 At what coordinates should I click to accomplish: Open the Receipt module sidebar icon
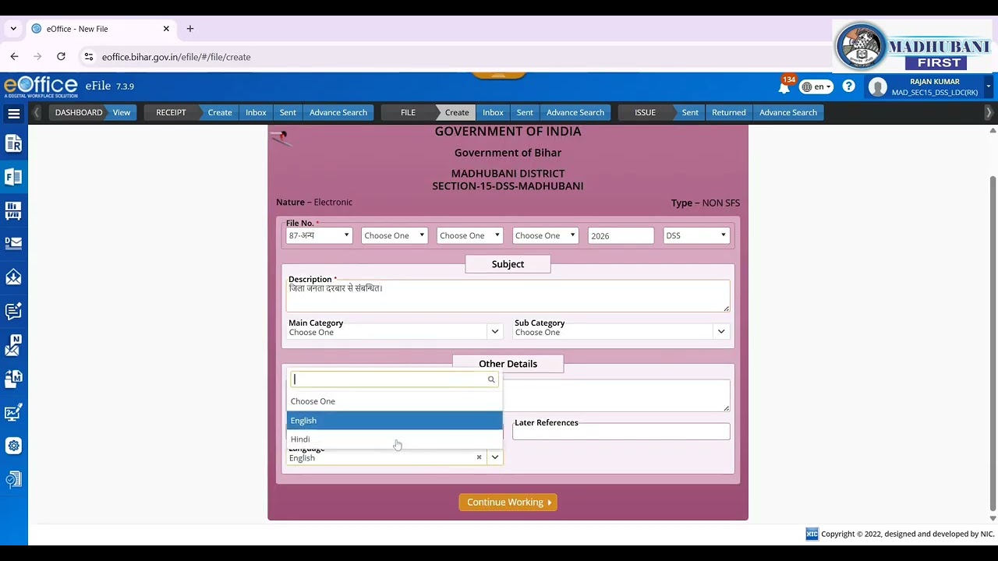click(13, 143)
